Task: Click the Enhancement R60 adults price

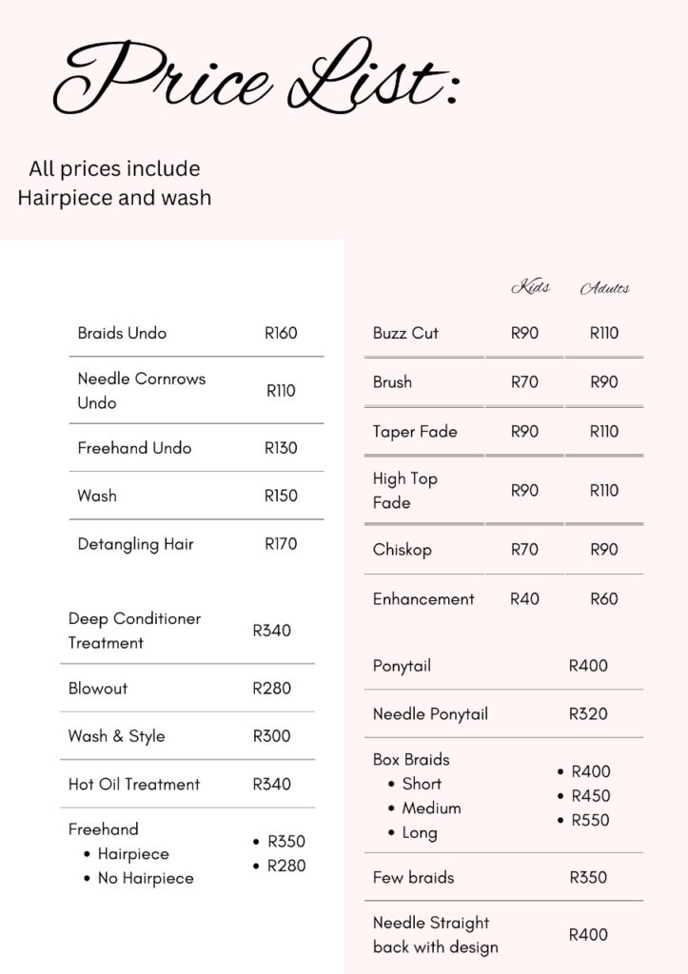Action: (604, 599)
